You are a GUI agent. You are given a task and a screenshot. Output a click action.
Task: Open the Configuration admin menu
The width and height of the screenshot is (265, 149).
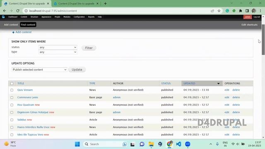79,17
